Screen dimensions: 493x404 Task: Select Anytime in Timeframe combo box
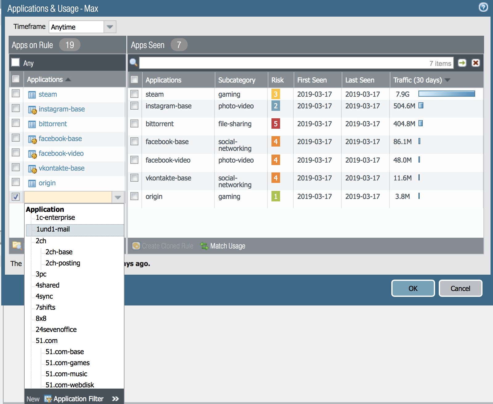(76, 27)
